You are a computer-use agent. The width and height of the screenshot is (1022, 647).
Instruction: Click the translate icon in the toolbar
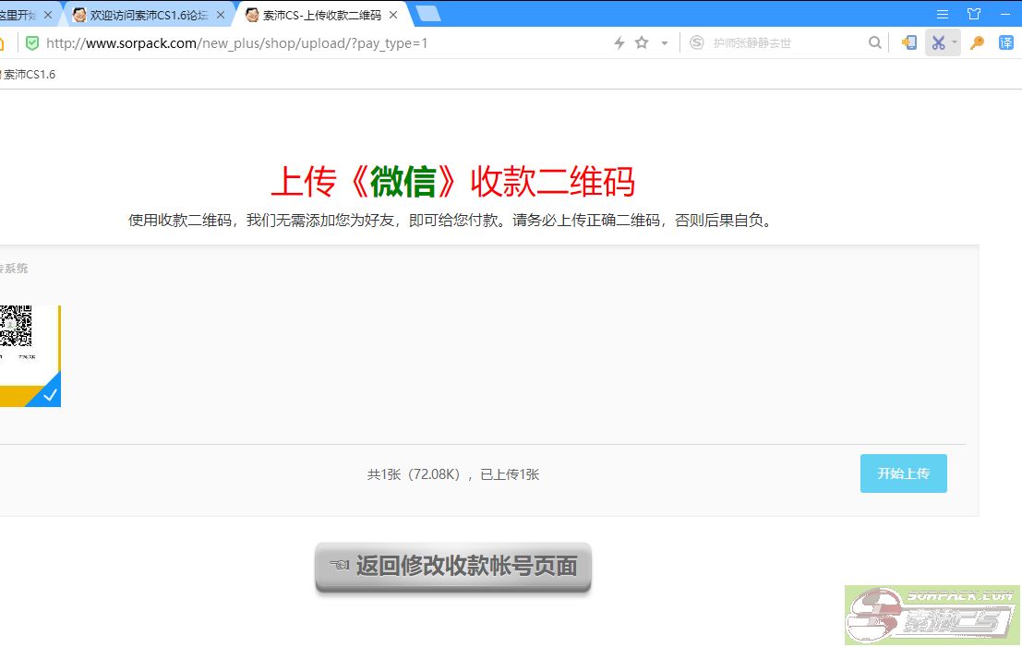1006,43
